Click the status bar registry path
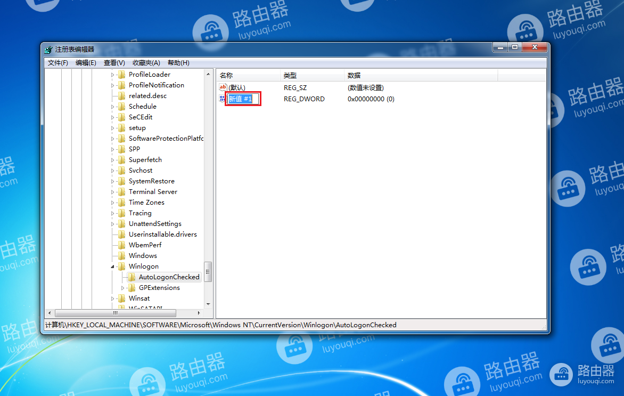This screenshot has width=624, height=396. [221, 325]
